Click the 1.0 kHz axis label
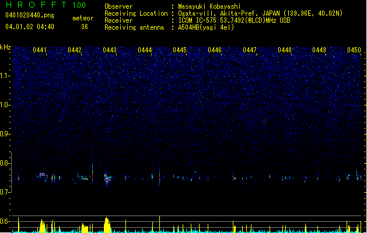Image resolution: width=367 pixels, height=233 pixels. click(x=5, y=105)
